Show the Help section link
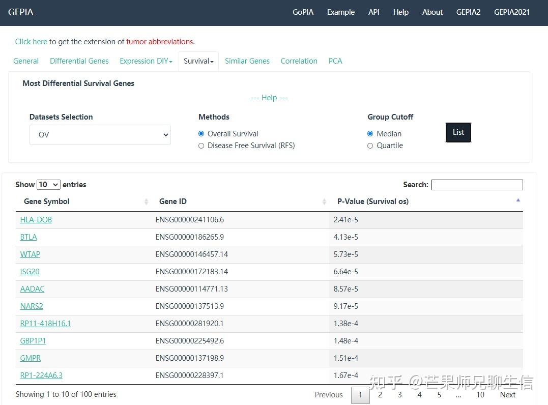 [x=269, y=98]
